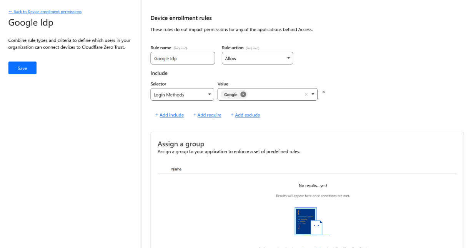Click the Google Idp page title
Viewport: 469px width, 248px height.
(31, 23)
